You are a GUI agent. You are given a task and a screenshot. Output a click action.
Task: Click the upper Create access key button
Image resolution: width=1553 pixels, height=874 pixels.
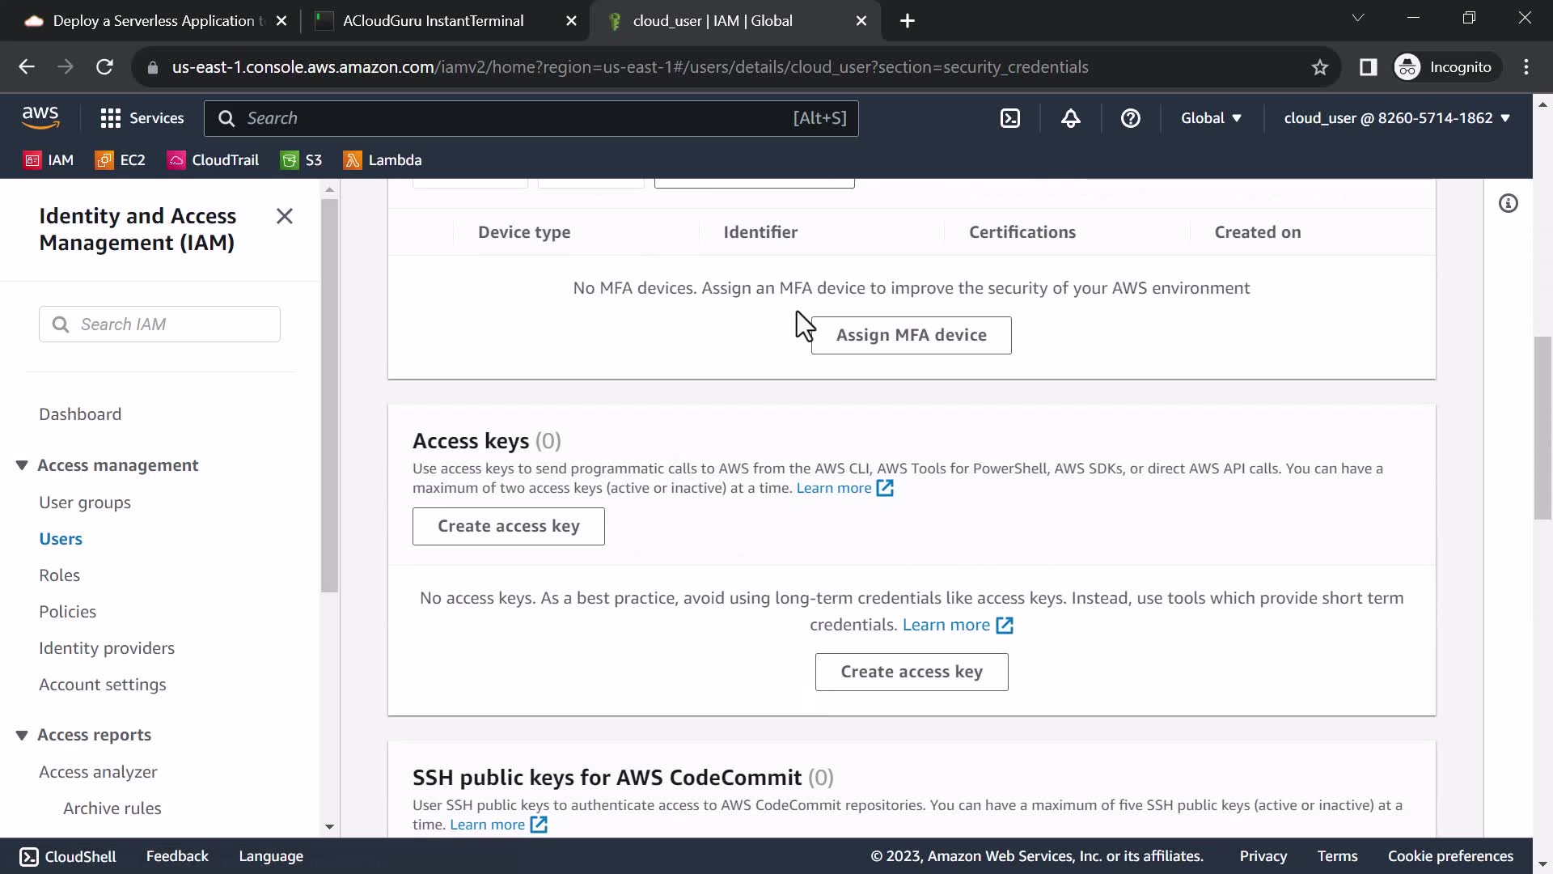(508, 526)
